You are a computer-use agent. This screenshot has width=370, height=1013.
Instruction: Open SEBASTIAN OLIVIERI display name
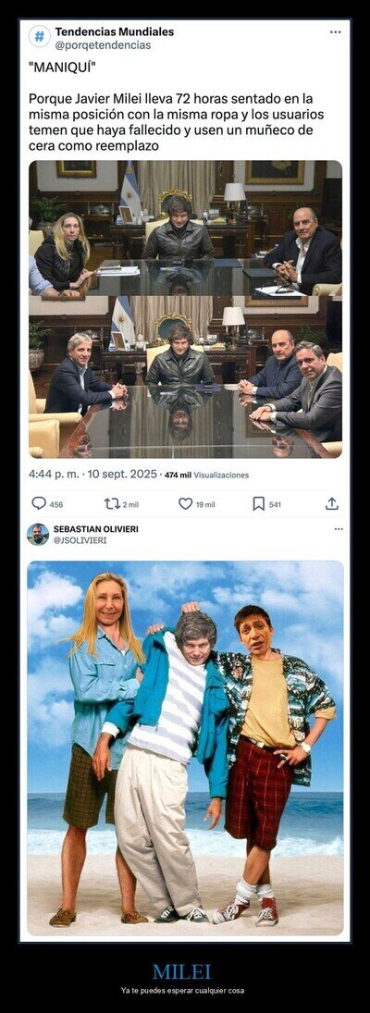(x=95, y=529)
